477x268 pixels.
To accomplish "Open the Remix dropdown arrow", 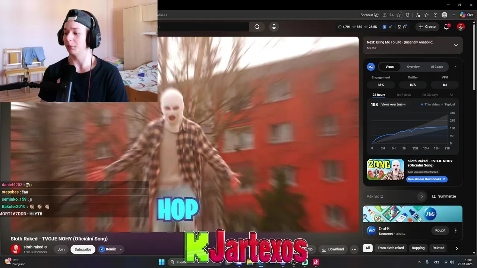I will click(x=121, y=249).
